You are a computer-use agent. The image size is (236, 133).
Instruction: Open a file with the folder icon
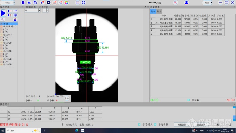(x=29, y=3)
